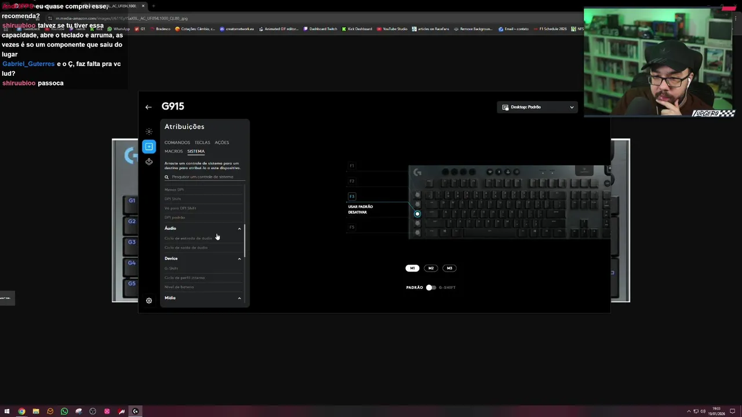
Task: Select the F3 key assignment slot
Action: [352, 196]
